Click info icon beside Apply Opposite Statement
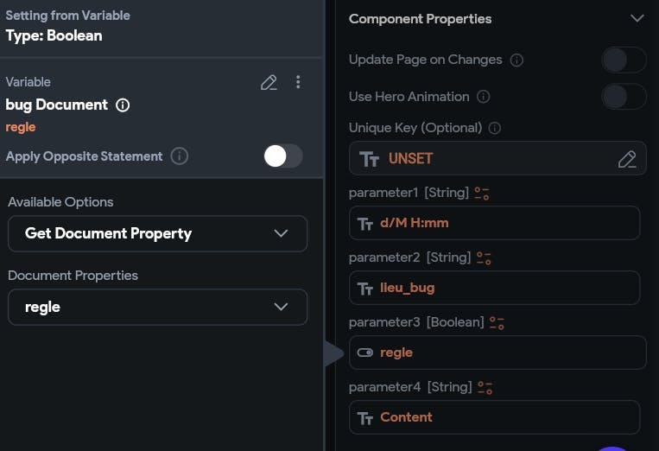 tap(180, 156)
